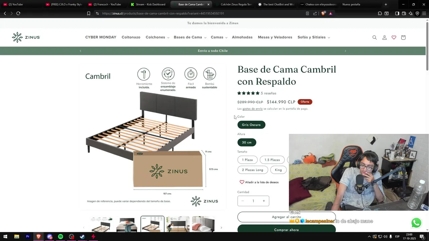The height and width of the screenshot is (241, 429).
Task: Click the Zinus logo in header
Action: pos(26,37)
